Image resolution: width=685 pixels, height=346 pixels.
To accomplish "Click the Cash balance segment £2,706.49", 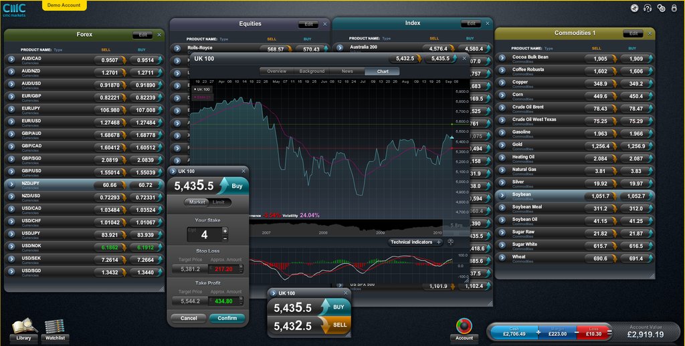I will [514, 333].
